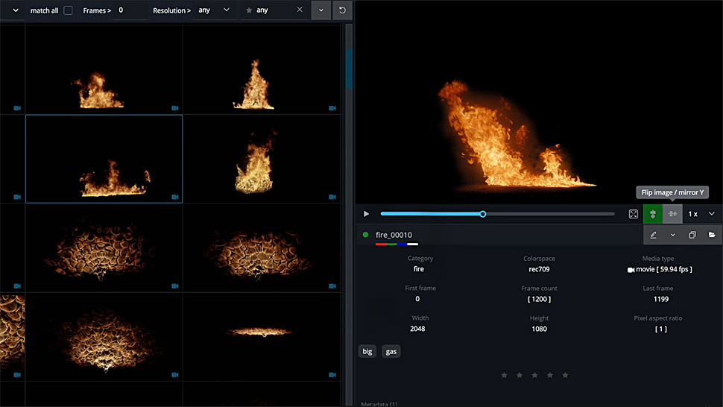Toggle fullscreen preview icon

[634, 214]
